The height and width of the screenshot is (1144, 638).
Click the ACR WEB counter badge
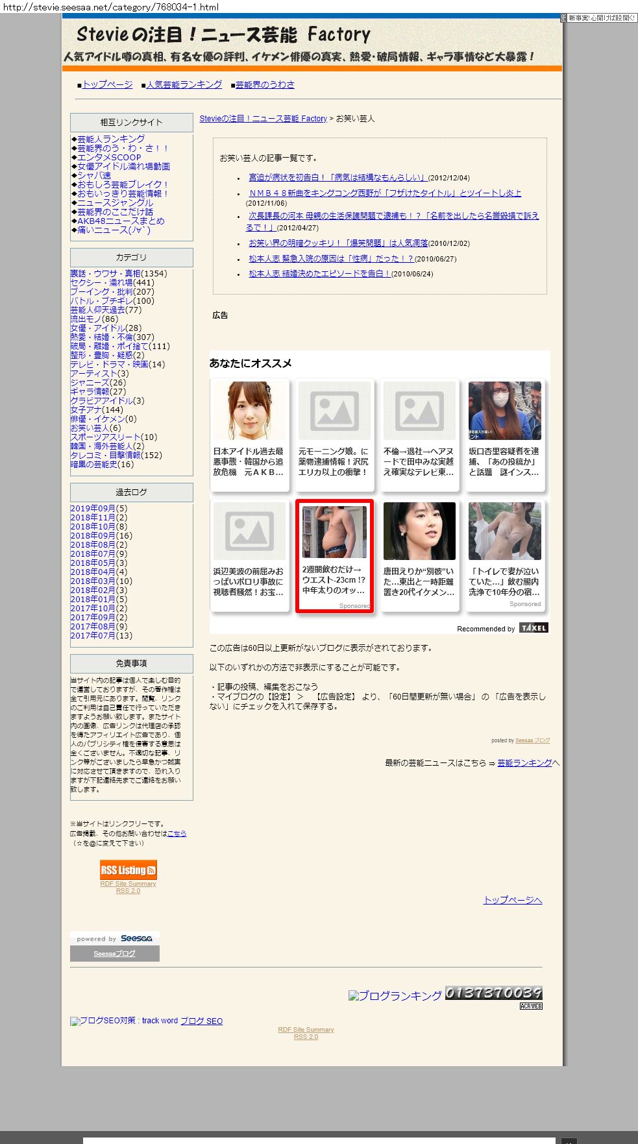[531, 1006]
